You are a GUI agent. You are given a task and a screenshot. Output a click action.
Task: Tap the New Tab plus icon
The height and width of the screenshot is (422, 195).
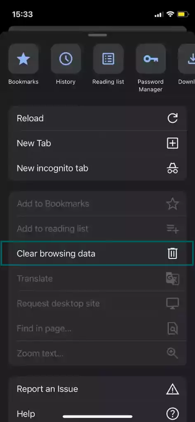[173, 143]
